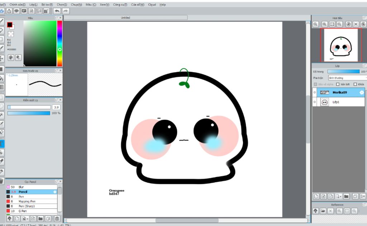Click cloud download icon in brush panel

pos(10,219)
